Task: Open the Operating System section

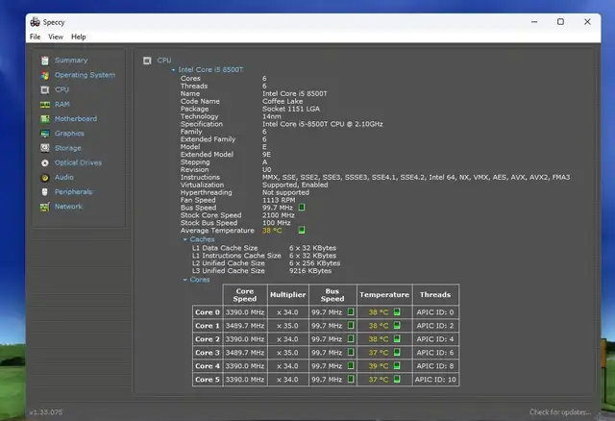Action: [x=85, y=75]
